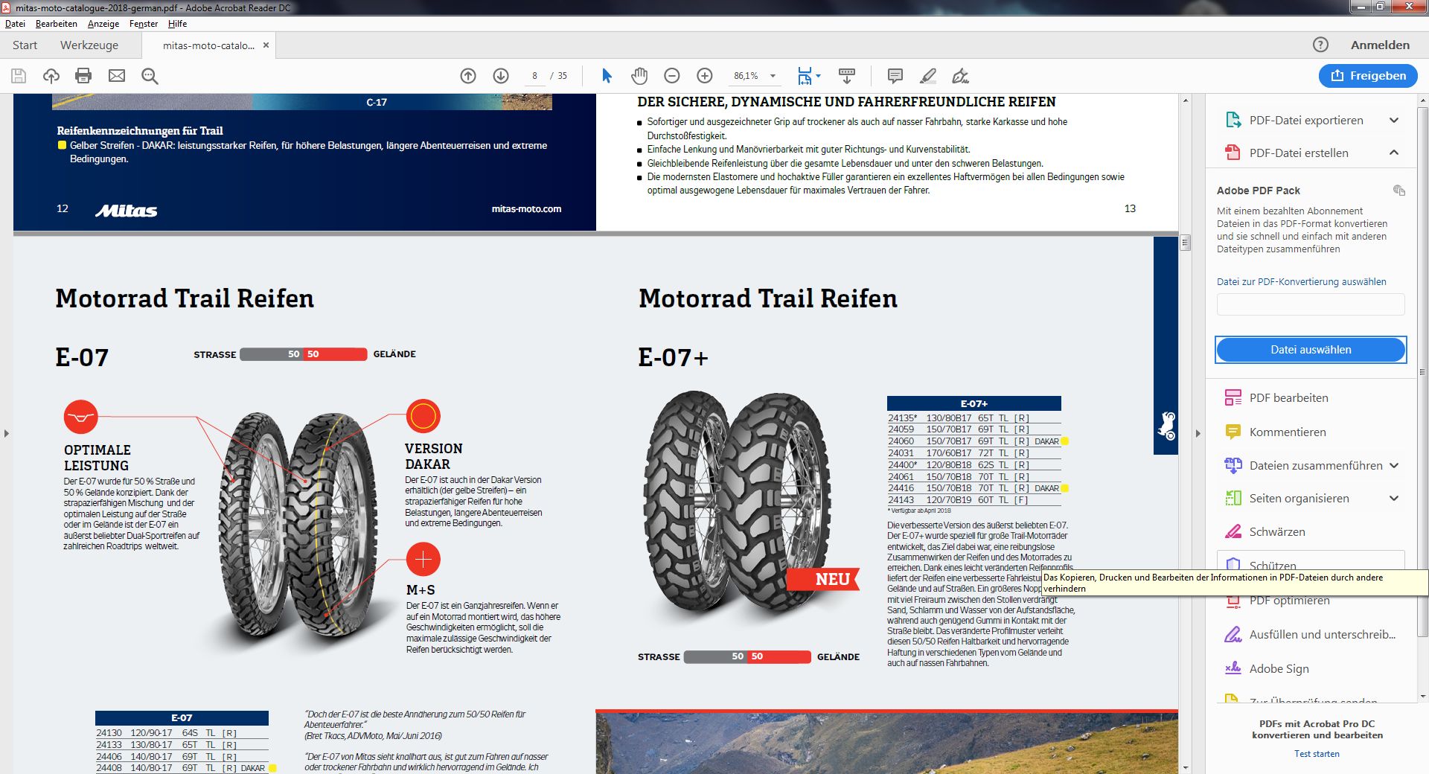Expand Dateien zusammenführen options
Image resolution: width=1429 pixels, height=774 pixels.
pos(1393,466)
